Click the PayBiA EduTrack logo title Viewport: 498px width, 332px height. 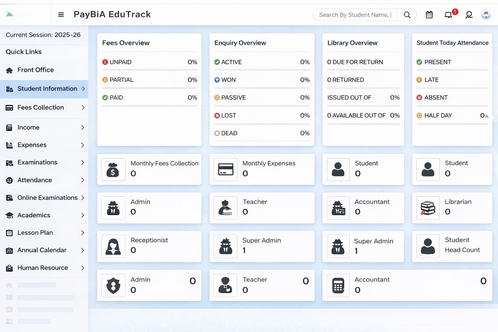[x=112, y=14]
